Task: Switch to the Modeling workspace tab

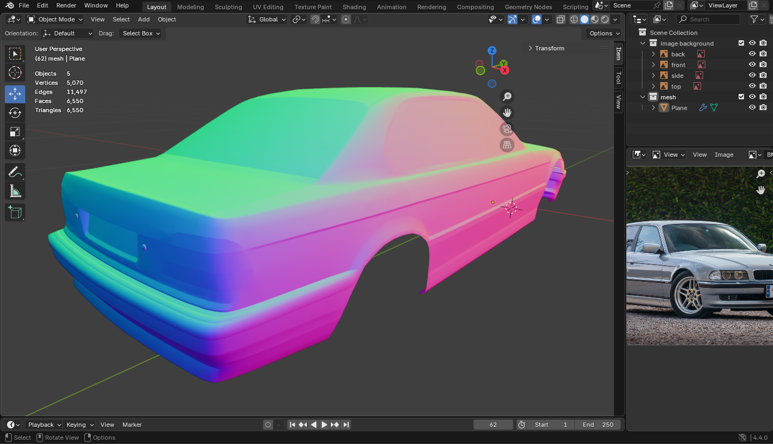Action: pos(190,7)
